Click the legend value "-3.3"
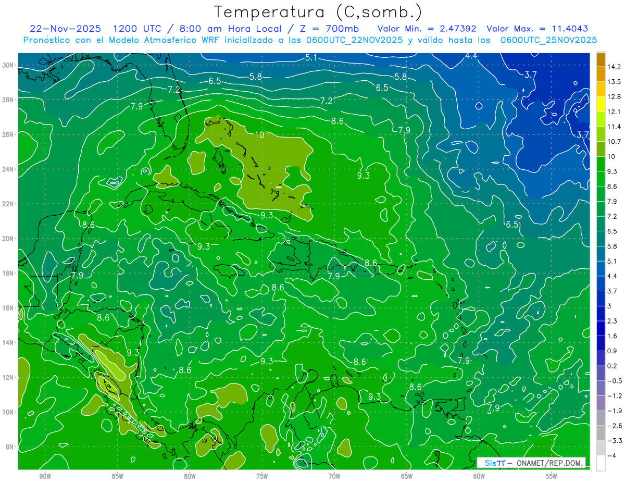This screenshot has width=625, height=483. 614,441
